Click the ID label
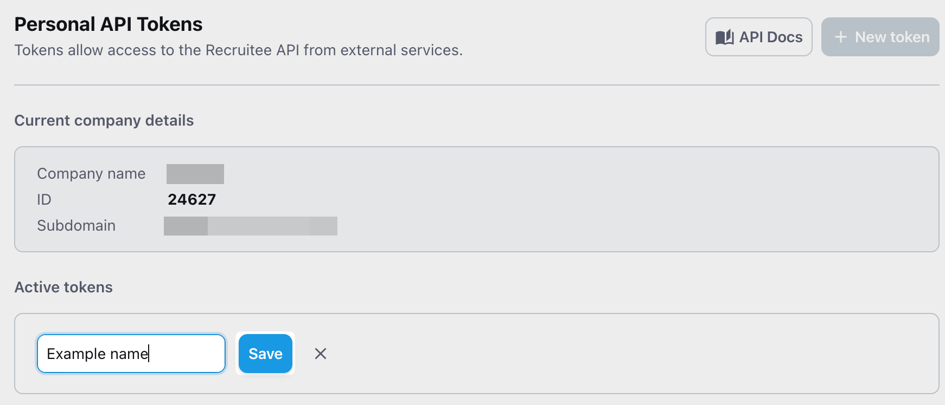This screenshot has width=945, height=405. [44, 199]
